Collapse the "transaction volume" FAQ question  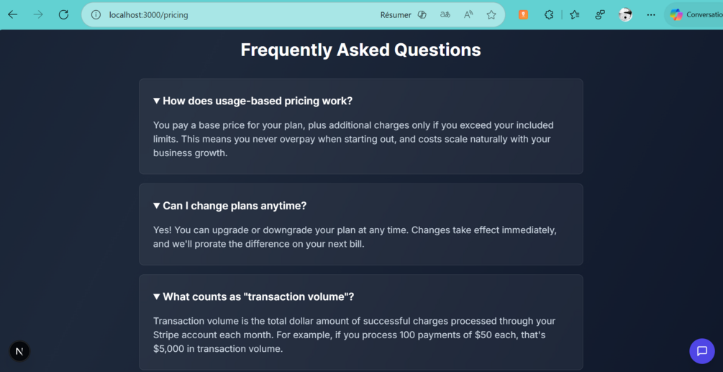pos(253,296)
